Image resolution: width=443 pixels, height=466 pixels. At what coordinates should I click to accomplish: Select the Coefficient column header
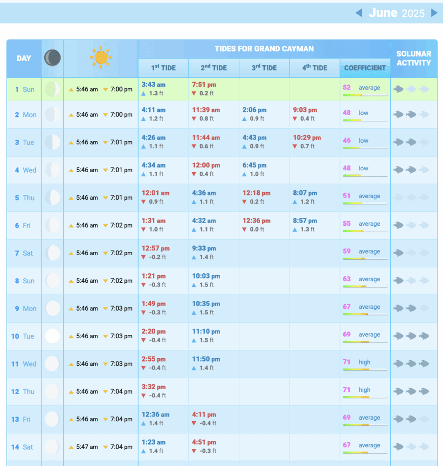(x=365, y=68)
